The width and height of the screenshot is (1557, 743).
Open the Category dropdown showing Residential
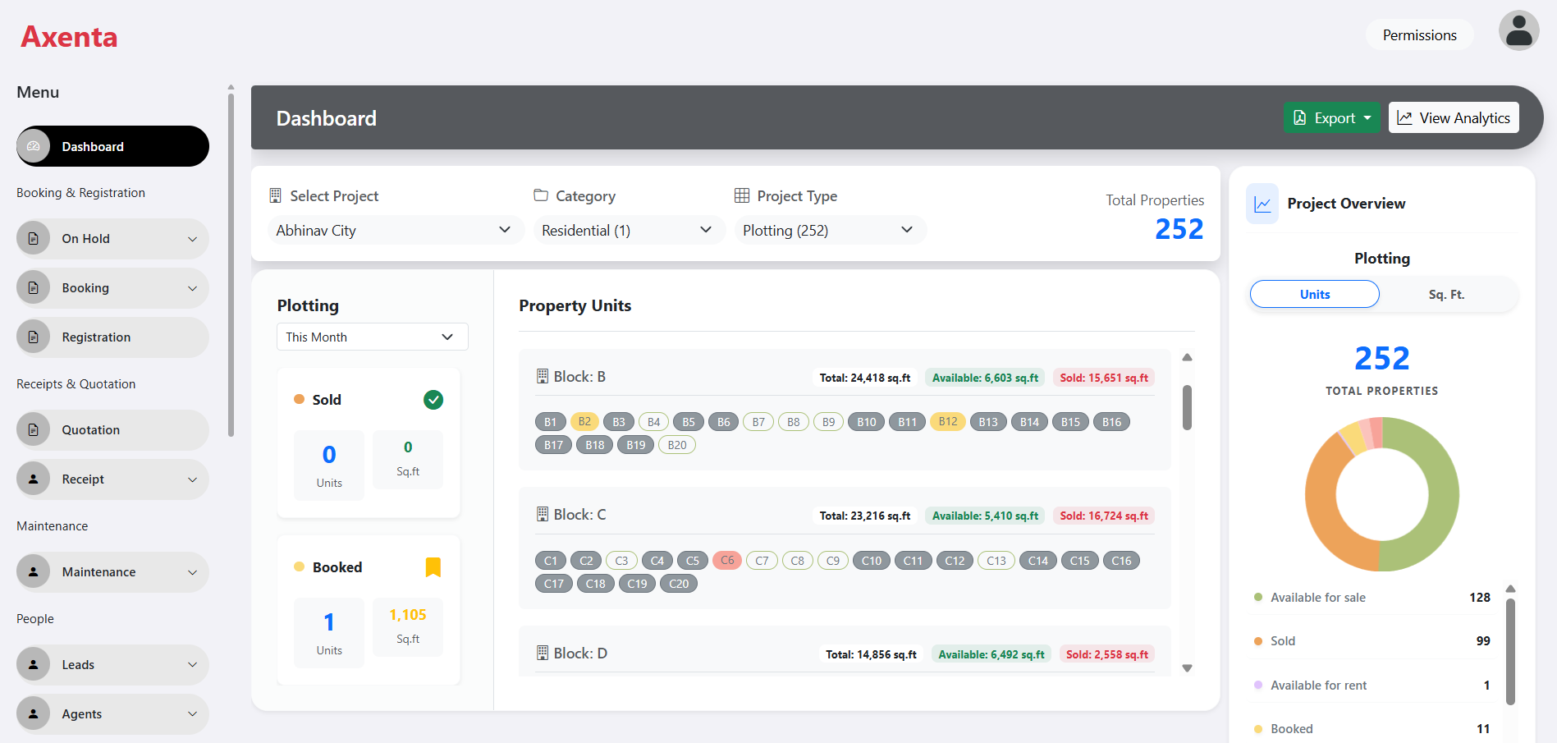[629, 230]
